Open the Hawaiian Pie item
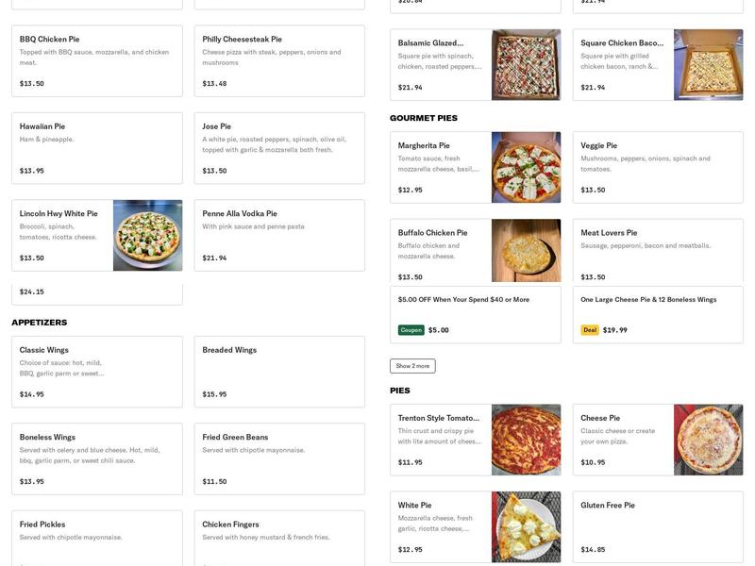Image resolution: width=755 pixels, height=566 pixels. coord(94,146)
